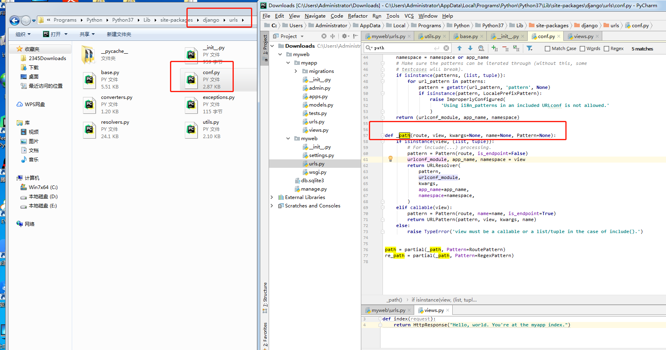The width and height of the screenshot is (666, 350).
Task: Select base.py file in Explorer
Action: (101, 80)
